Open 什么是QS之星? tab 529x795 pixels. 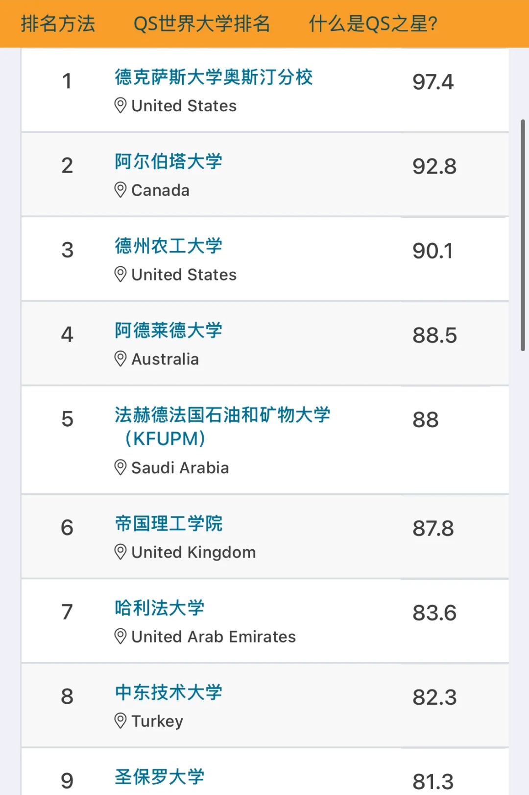373,24
